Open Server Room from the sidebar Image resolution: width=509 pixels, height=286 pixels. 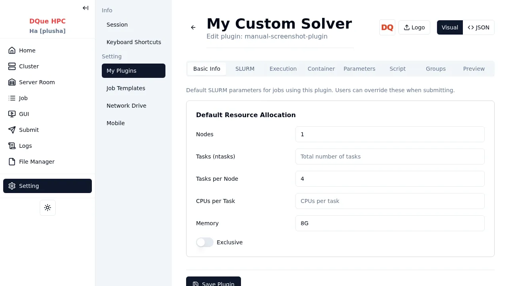37,82
